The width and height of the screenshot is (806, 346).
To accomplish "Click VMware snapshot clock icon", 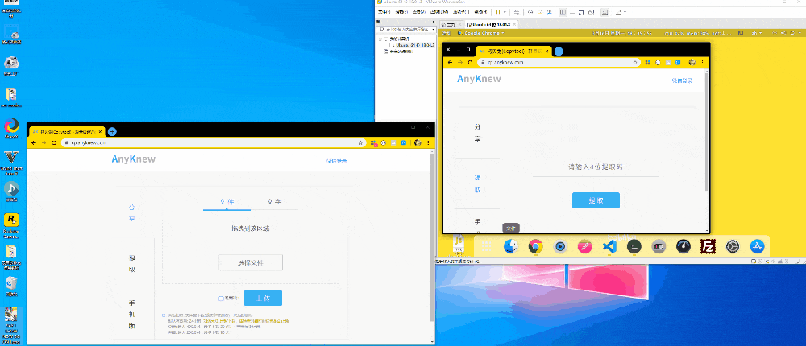I will coord(530,12).
